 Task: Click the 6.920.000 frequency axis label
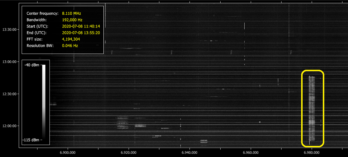point(129,153)
